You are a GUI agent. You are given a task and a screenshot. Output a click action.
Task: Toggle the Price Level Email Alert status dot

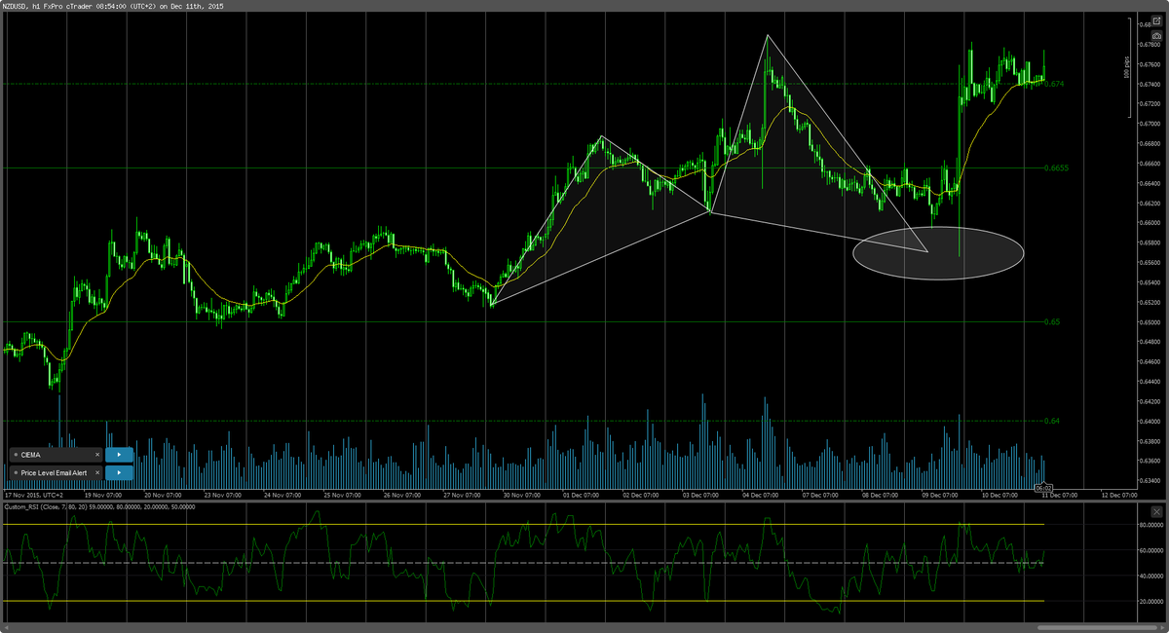[x=16, y=472]
